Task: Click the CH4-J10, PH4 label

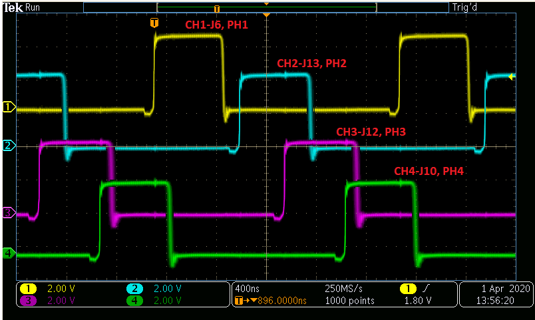Action: tap(429, 171)
